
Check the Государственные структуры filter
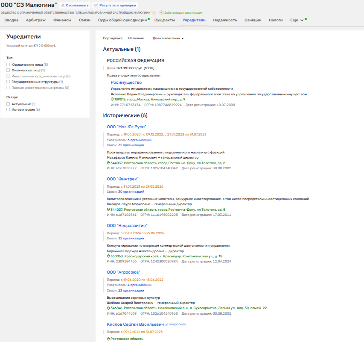pos(8,82)
